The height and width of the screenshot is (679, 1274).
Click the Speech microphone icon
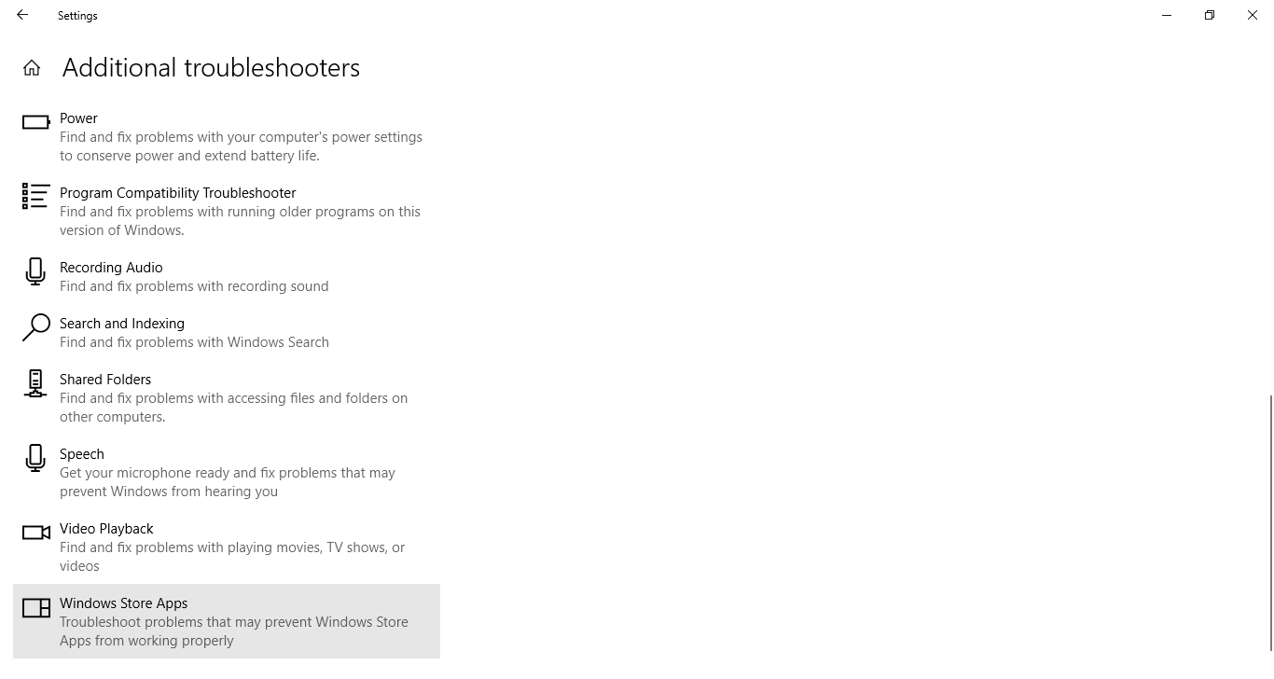(35, 458)
